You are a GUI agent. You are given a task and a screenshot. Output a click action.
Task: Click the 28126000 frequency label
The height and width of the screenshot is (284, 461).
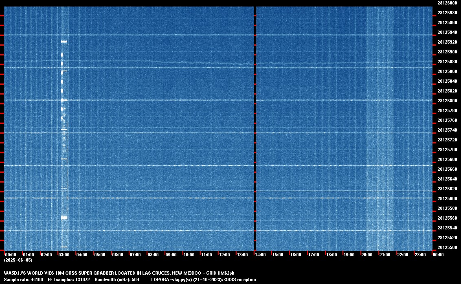pos(447,3)
